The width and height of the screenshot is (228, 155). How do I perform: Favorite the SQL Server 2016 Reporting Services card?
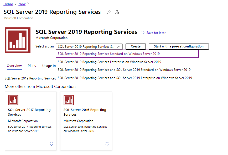point(107,144)
